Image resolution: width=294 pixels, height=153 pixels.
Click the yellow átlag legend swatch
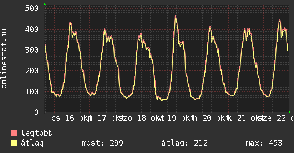(14, 143)
